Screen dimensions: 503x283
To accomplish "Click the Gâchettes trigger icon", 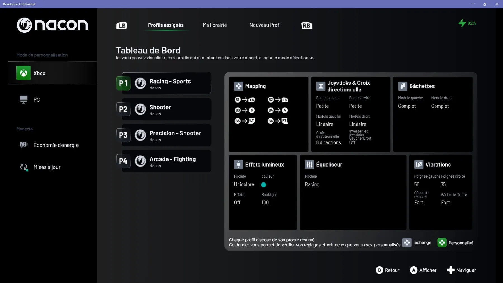I will tap(403, 86).
